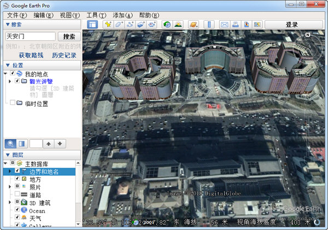Toggle sunlight across the landscape icon
This screenshot has width=328, height=230.
[178, 25]
